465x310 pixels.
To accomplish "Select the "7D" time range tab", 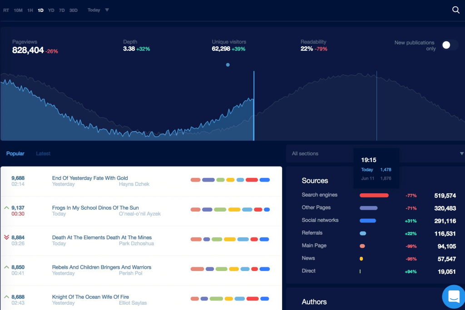I will (62, 10).
